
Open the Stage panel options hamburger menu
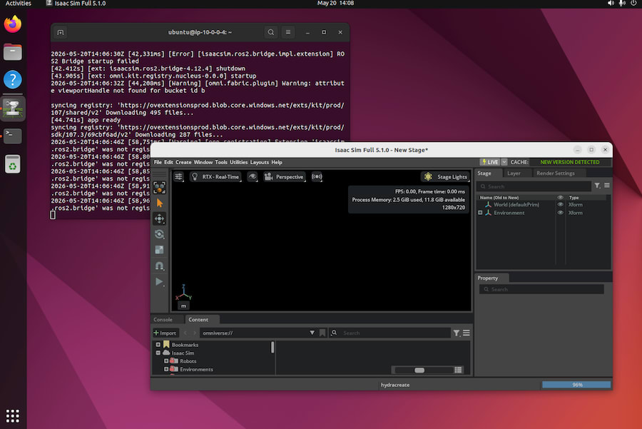[607, 186]
